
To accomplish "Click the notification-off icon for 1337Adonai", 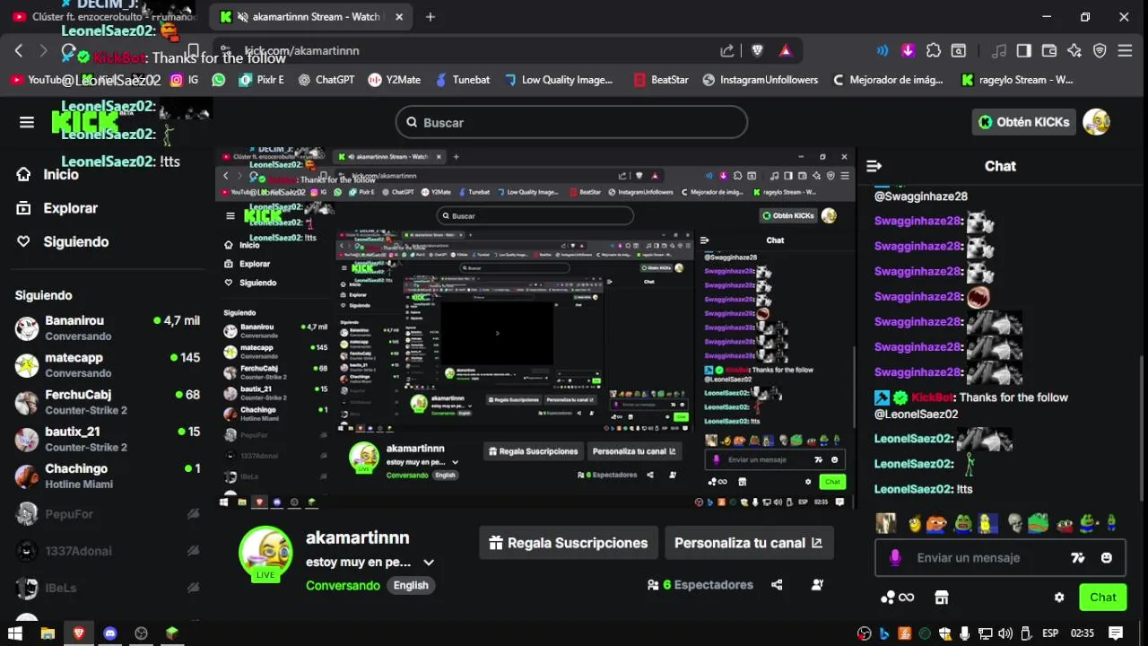I will click(x=193, y=551).
